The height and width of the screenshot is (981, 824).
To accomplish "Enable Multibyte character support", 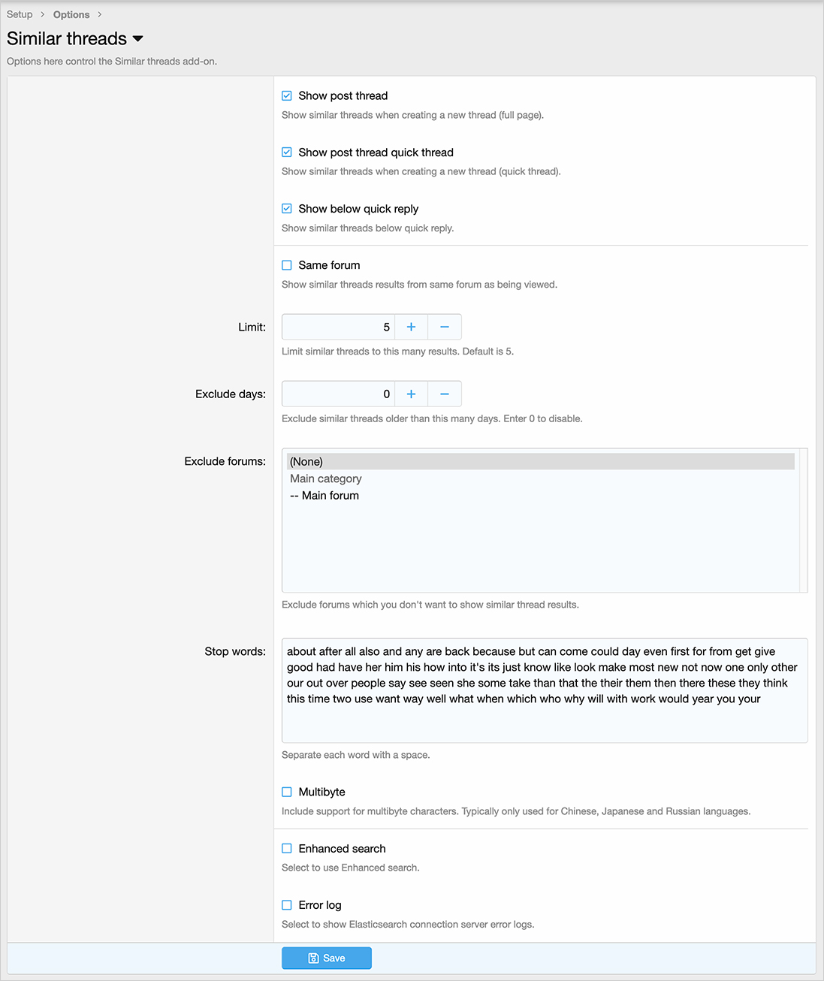I will coord(287,792).
